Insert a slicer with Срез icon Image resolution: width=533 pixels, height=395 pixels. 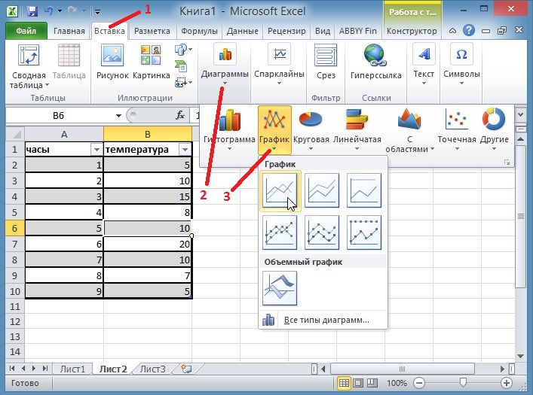(326, 62)
